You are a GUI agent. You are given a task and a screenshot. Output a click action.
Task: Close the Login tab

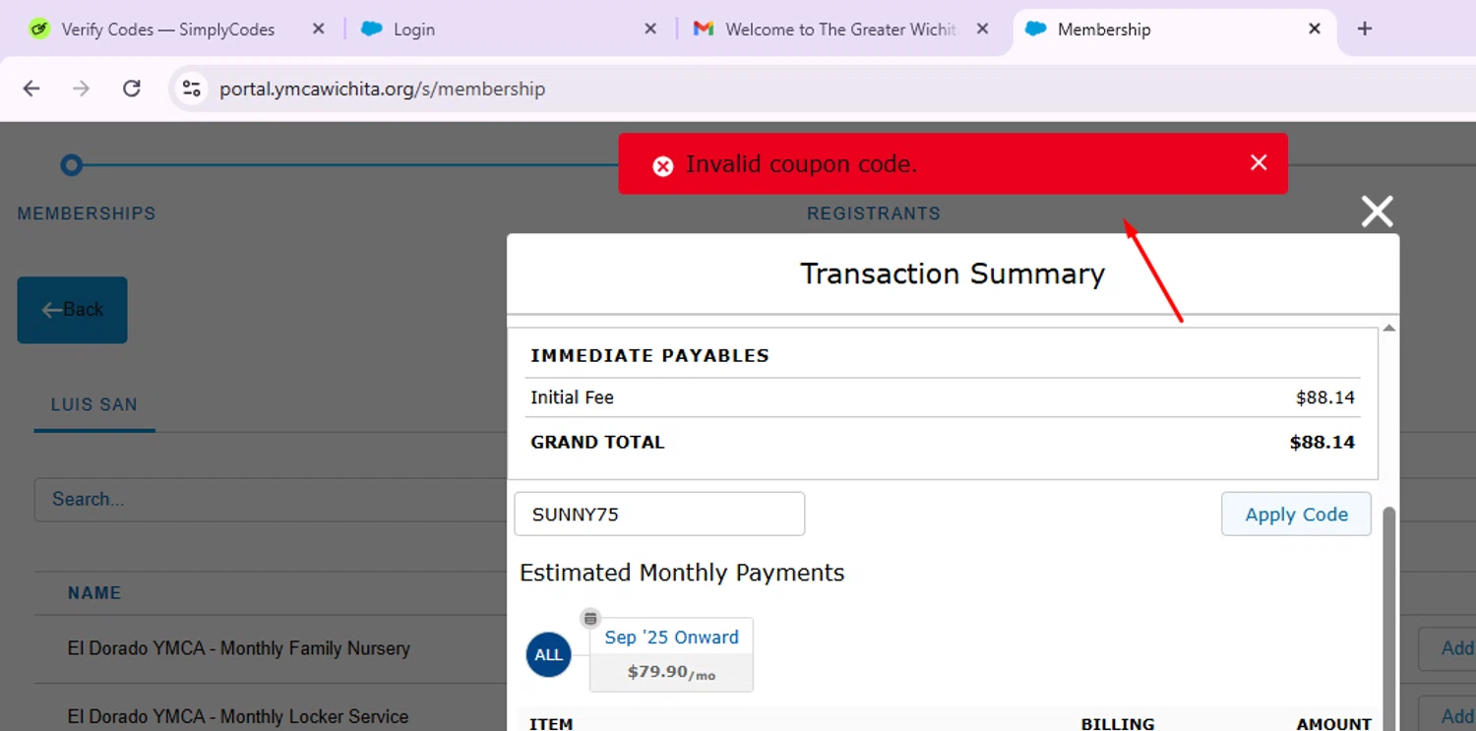pos(650,30)
